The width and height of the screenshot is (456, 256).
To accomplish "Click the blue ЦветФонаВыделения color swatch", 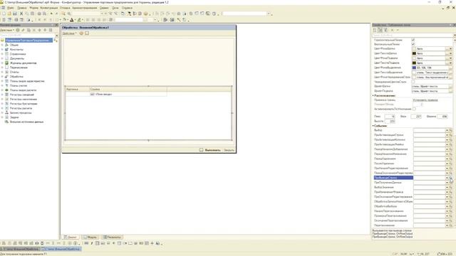I will [x=414, y=68].
